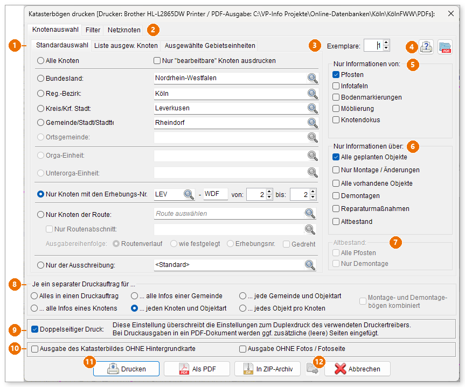Image resolution: width=465 pixels, height=387 pixels.
Task: Check the Bodenmarkierungen checkbox
Action: coord(336,97)
